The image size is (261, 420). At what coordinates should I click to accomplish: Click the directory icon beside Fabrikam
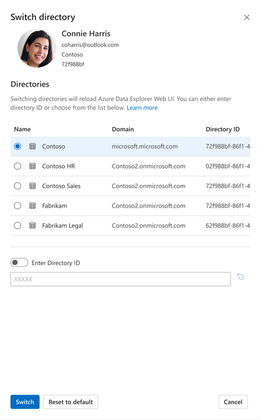(x=33, y=206)
